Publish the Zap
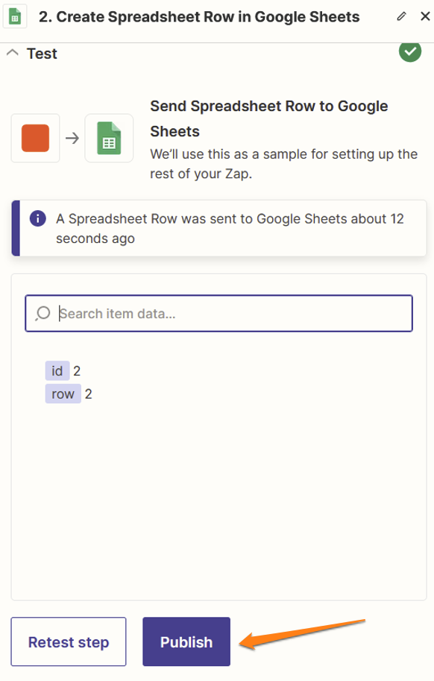Viewport: 434px width, 681px height. (186, 642)
